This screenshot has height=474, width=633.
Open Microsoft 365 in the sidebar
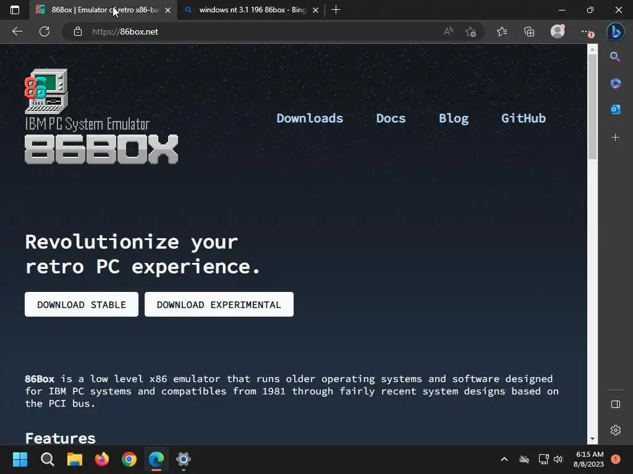(x=615, y=83)
